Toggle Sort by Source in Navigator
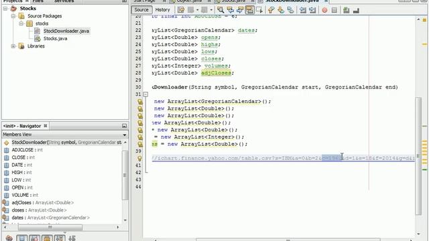 tap(72, 238)
